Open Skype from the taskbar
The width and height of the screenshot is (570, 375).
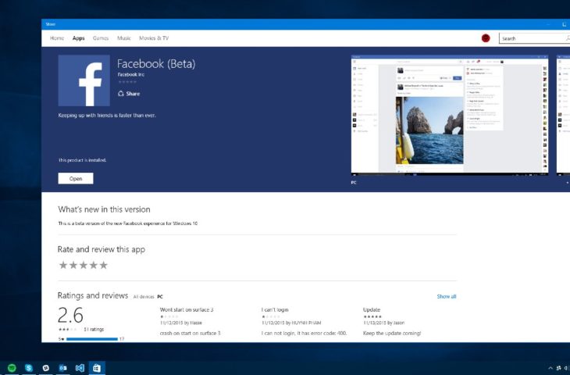[x=29, y=368]
